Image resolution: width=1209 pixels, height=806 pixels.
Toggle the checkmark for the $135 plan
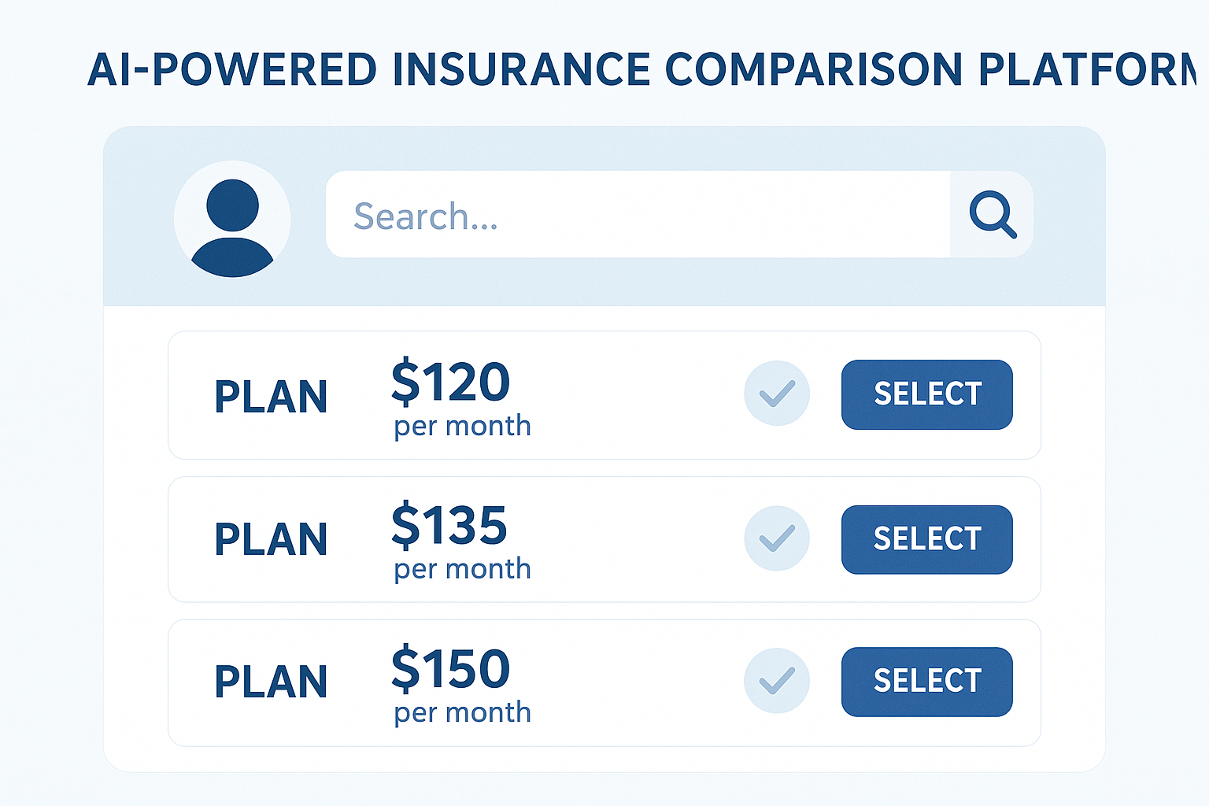[x=777, y=538]
